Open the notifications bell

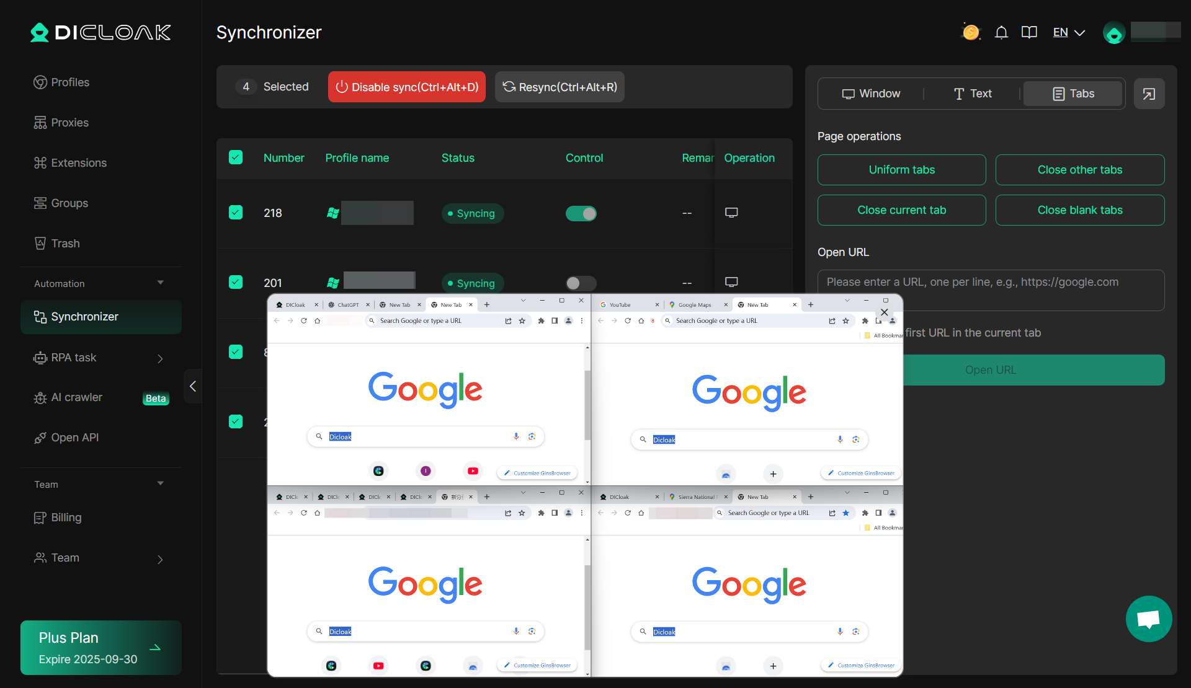point(1001,32)
